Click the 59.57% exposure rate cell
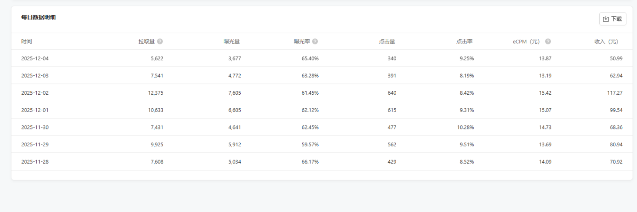Image resolution: width=637 pixels, height=212 pixels. click(x=310, y=145)
